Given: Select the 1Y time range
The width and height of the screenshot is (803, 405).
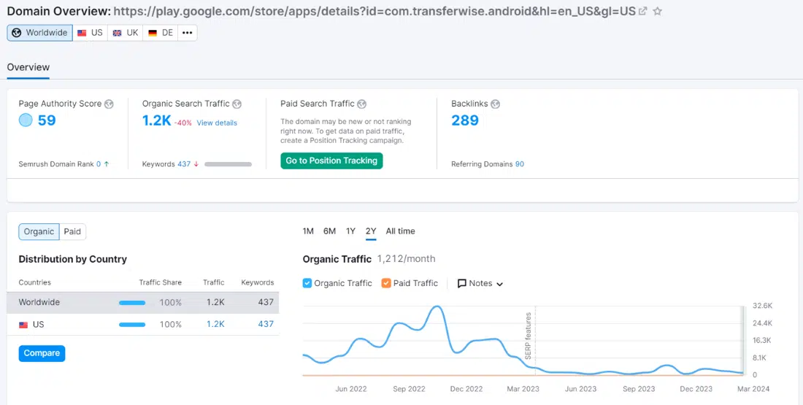Looking at the screenshot, I should point(350,231).
